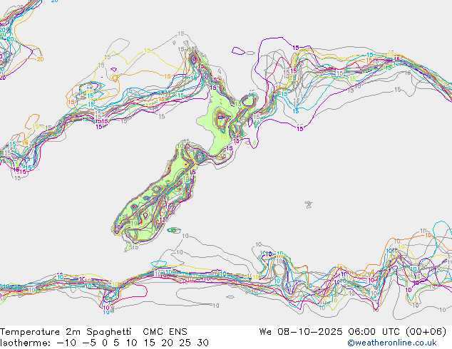This screenshot has width=452, height=349.
Task: Click the weatheronline.co.uk copyright link
Action: pyautogui.click(x=392, y=343)
